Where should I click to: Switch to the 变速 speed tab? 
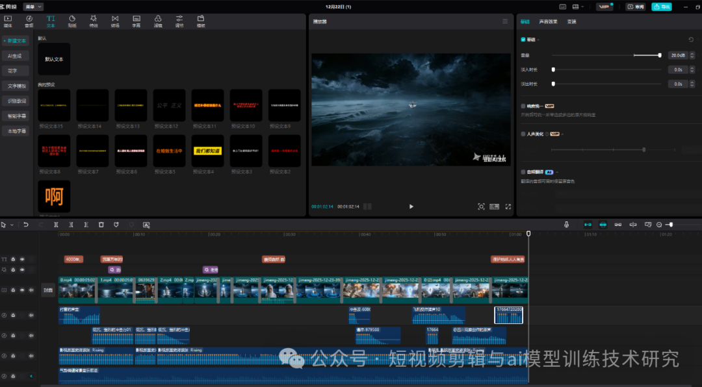coord(572,21)
